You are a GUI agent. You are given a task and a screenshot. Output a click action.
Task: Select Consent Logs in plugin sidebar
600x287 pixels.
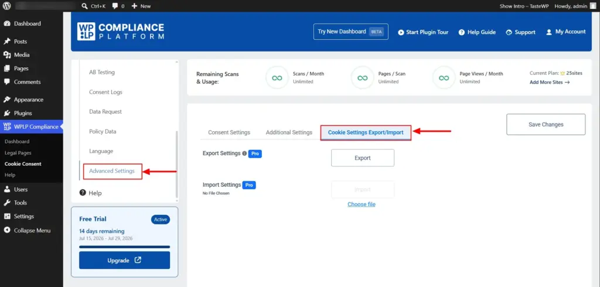click(x=105, y=92)
